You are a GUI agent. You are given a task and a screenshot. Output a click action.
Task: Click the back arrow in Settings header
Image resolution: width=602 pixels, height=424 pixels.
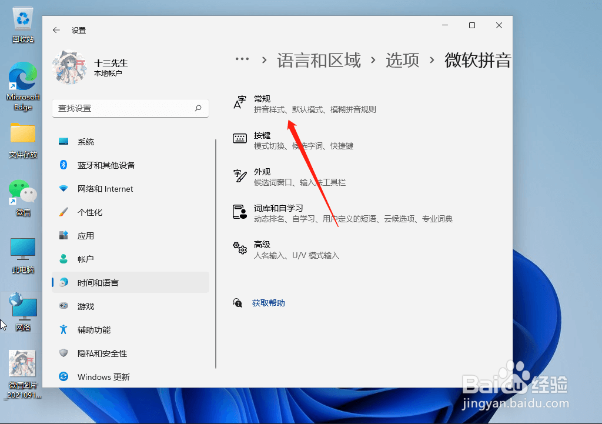[x=56, y=30]
